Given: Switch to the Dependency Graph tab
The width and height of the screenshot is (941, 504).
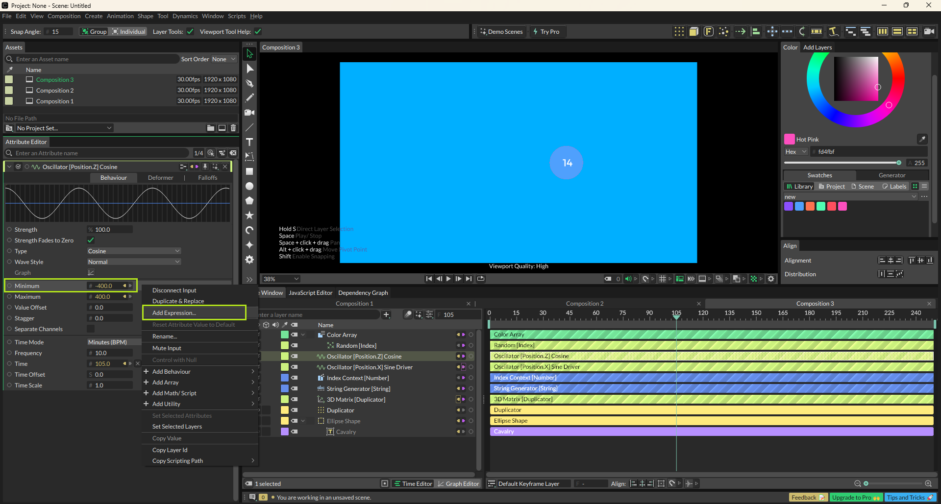Looking at the screenshot, I should click(363, 293).
